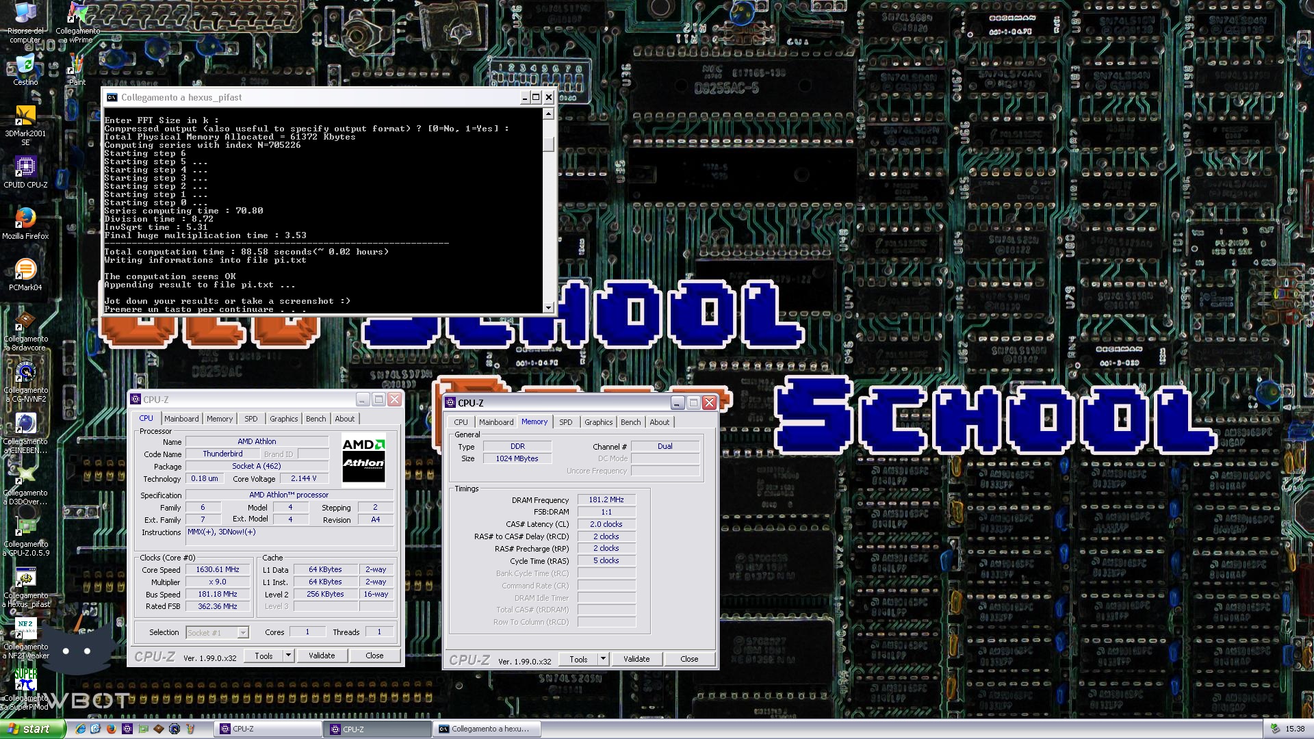Click the memory Size value 1024 MBytes
The image size is (1314, 739).
pos(517,458)
